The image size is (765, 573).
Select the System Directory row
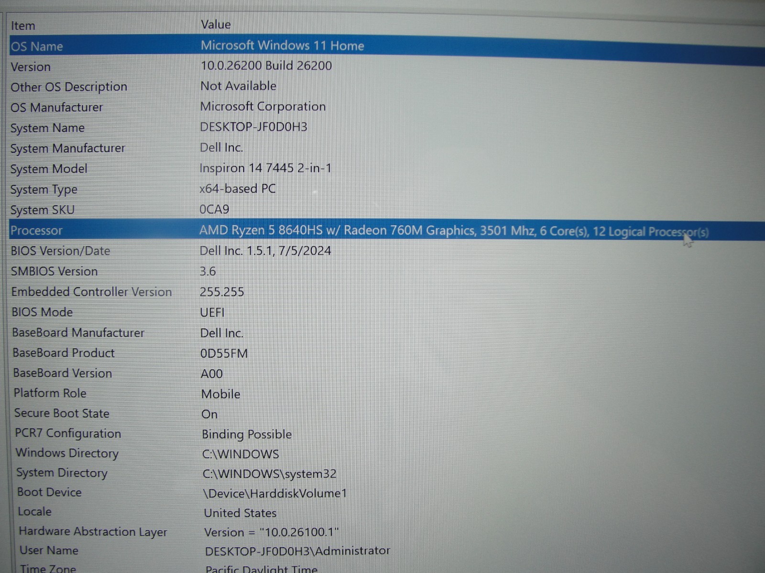[62, 473]
